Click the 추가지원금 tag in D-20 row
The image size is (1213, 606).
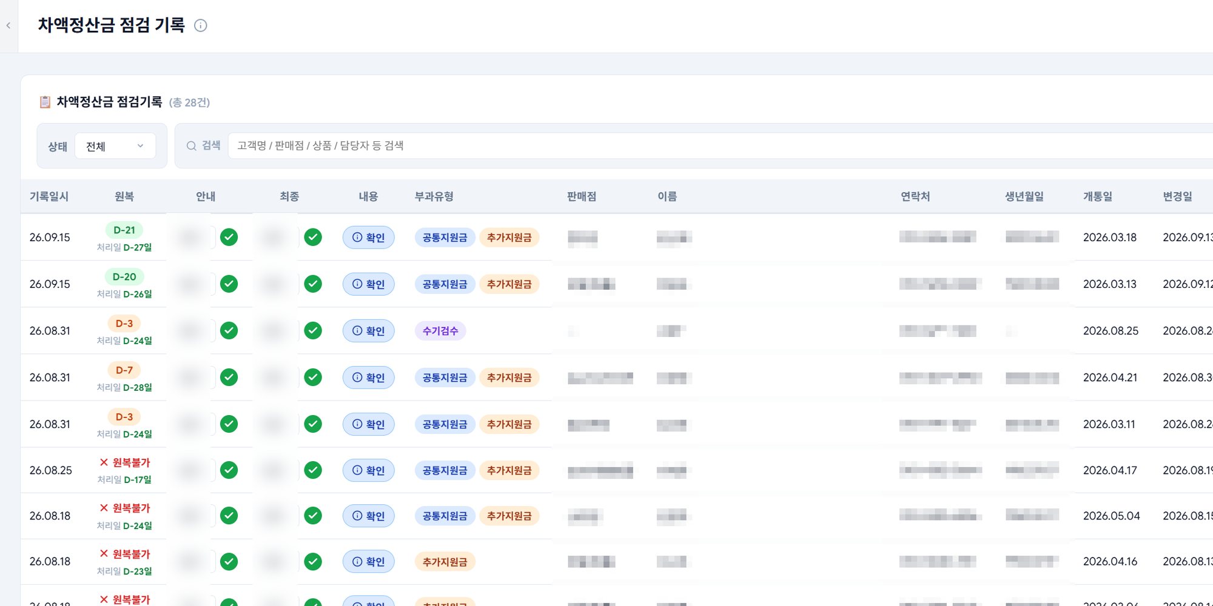click(x=509, y=284)
